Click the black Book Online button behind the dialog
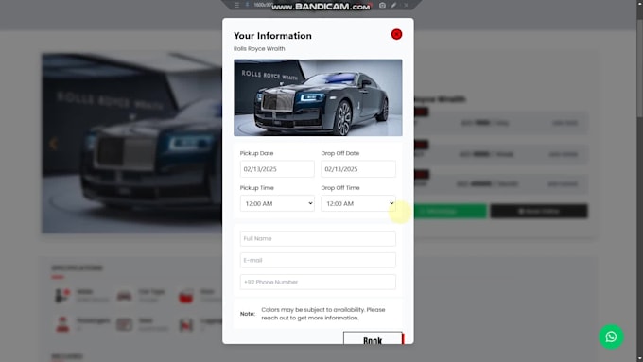Image resolution: width=643 pixels, height=362 pixels. pos(539,211)
